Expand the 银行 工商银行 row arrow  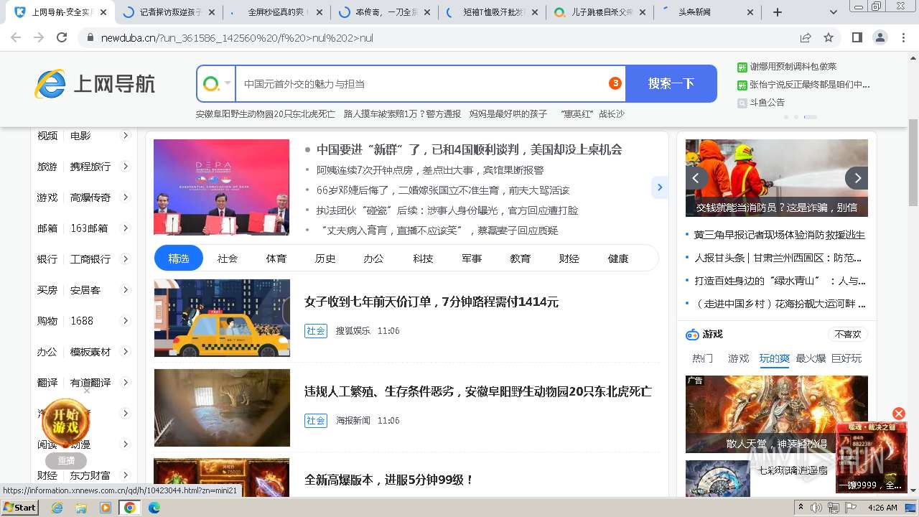(x=126, y=259)
